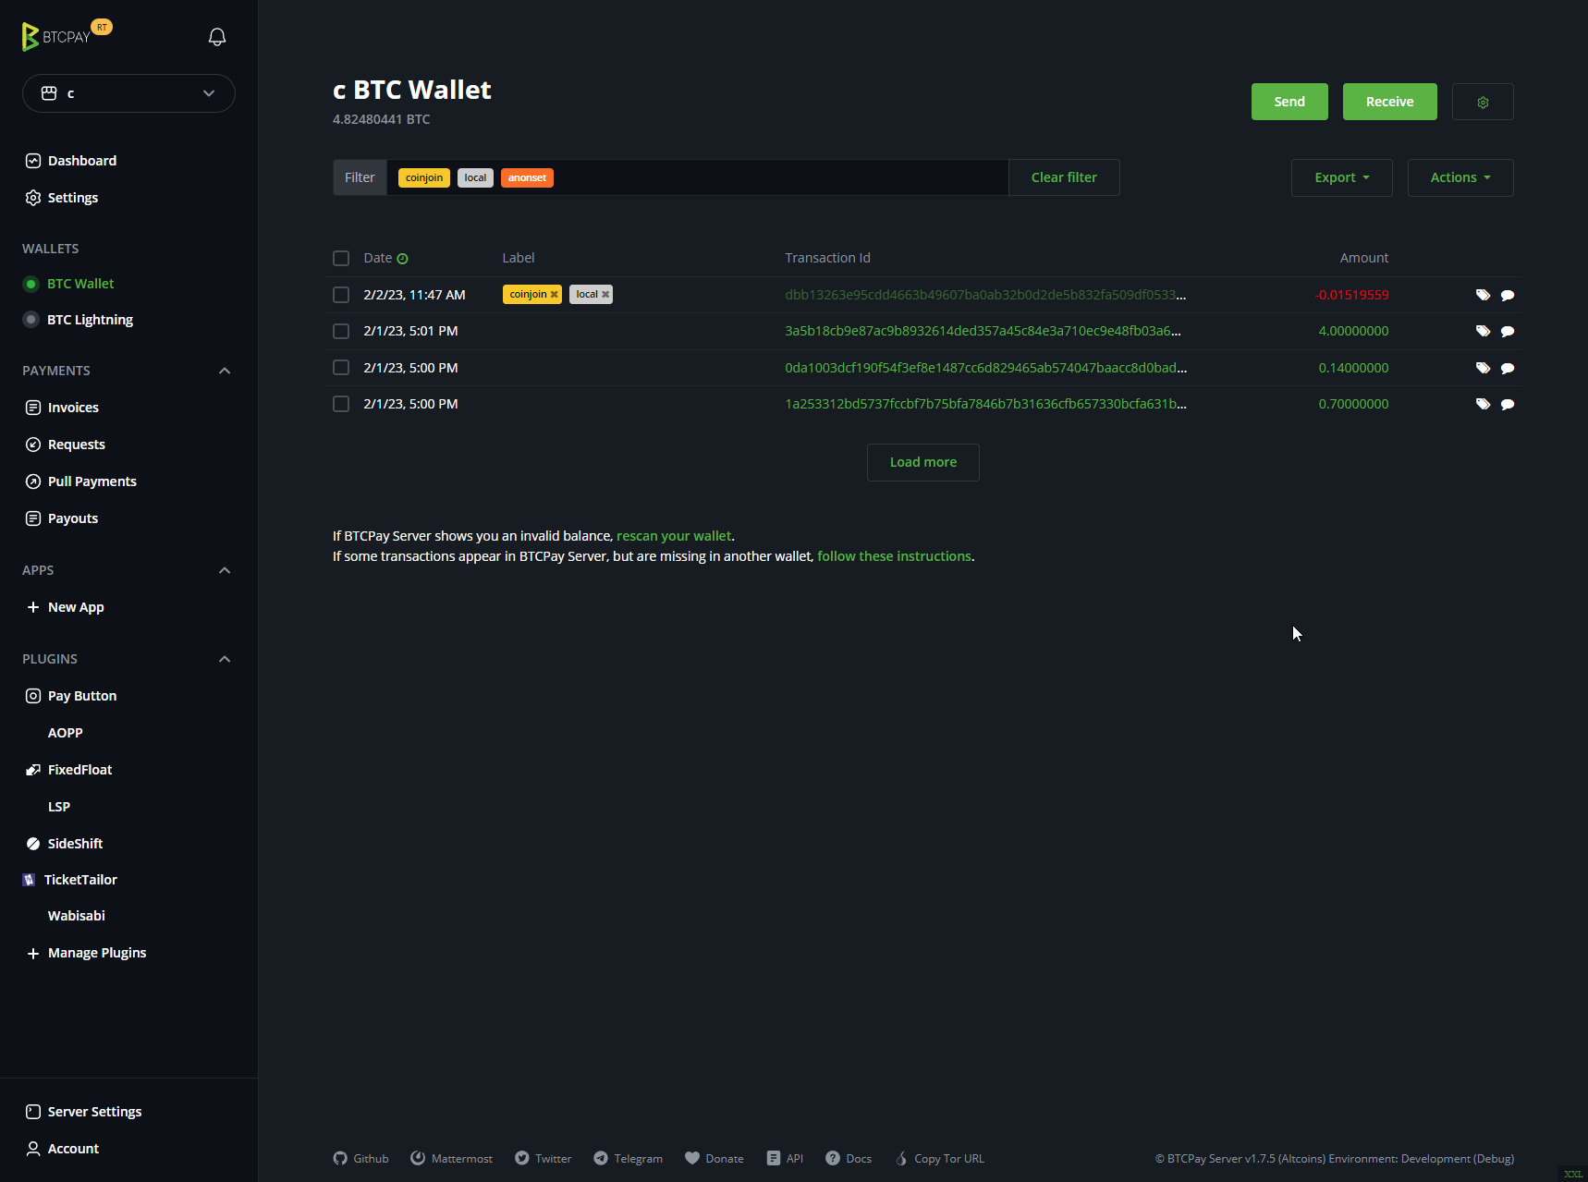This screenshot has height=1182, width=1588.
Task: Click the Copy Tor URL icon
Action: (x=901, y=1158)
